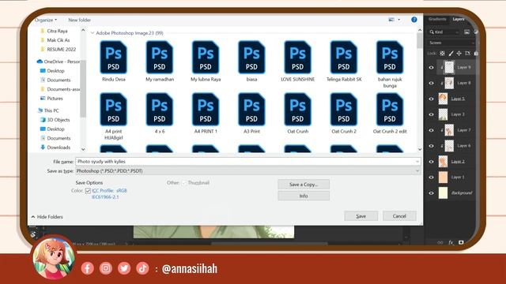The height and width of the screenshot is (284, 506).
Task: Open the TikTok icon in banner
Action: point(142,268)
